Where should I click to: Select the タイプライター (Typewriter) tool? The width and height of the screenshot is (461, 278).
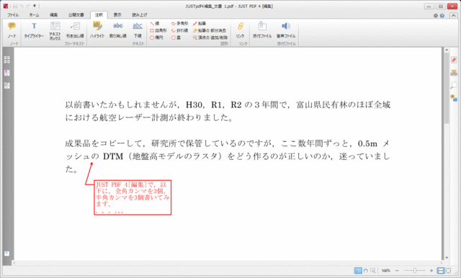point(34,30)
